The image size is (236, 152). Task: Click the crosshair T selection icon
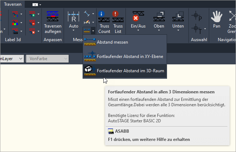pos(197,29)
